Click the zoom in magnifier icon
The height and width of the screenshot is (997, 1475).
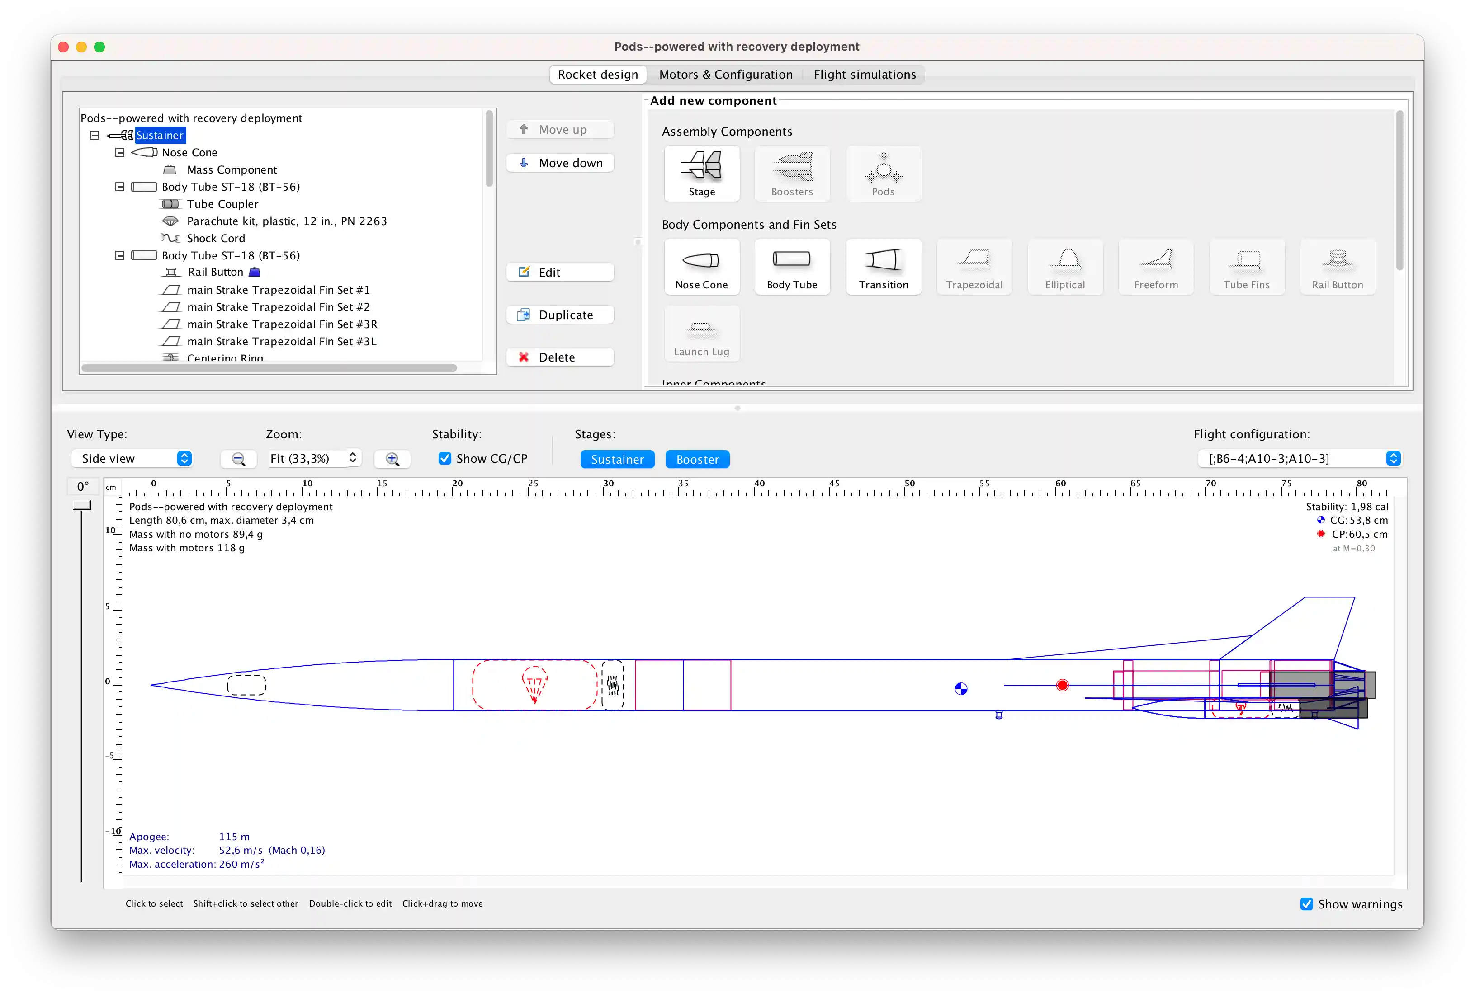click(392, 459)
